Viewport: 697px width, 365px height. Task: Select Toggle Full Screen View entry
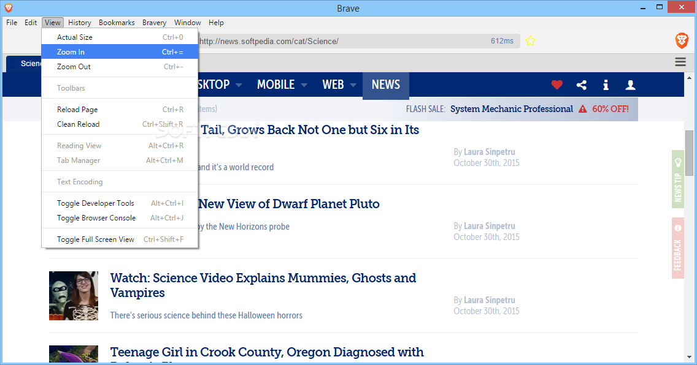[120, 239]
